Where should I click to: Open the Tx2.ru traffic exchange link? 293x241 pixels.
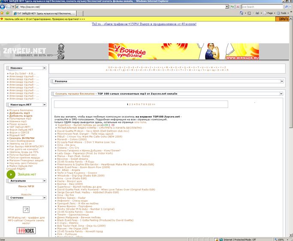coord(144,24)
